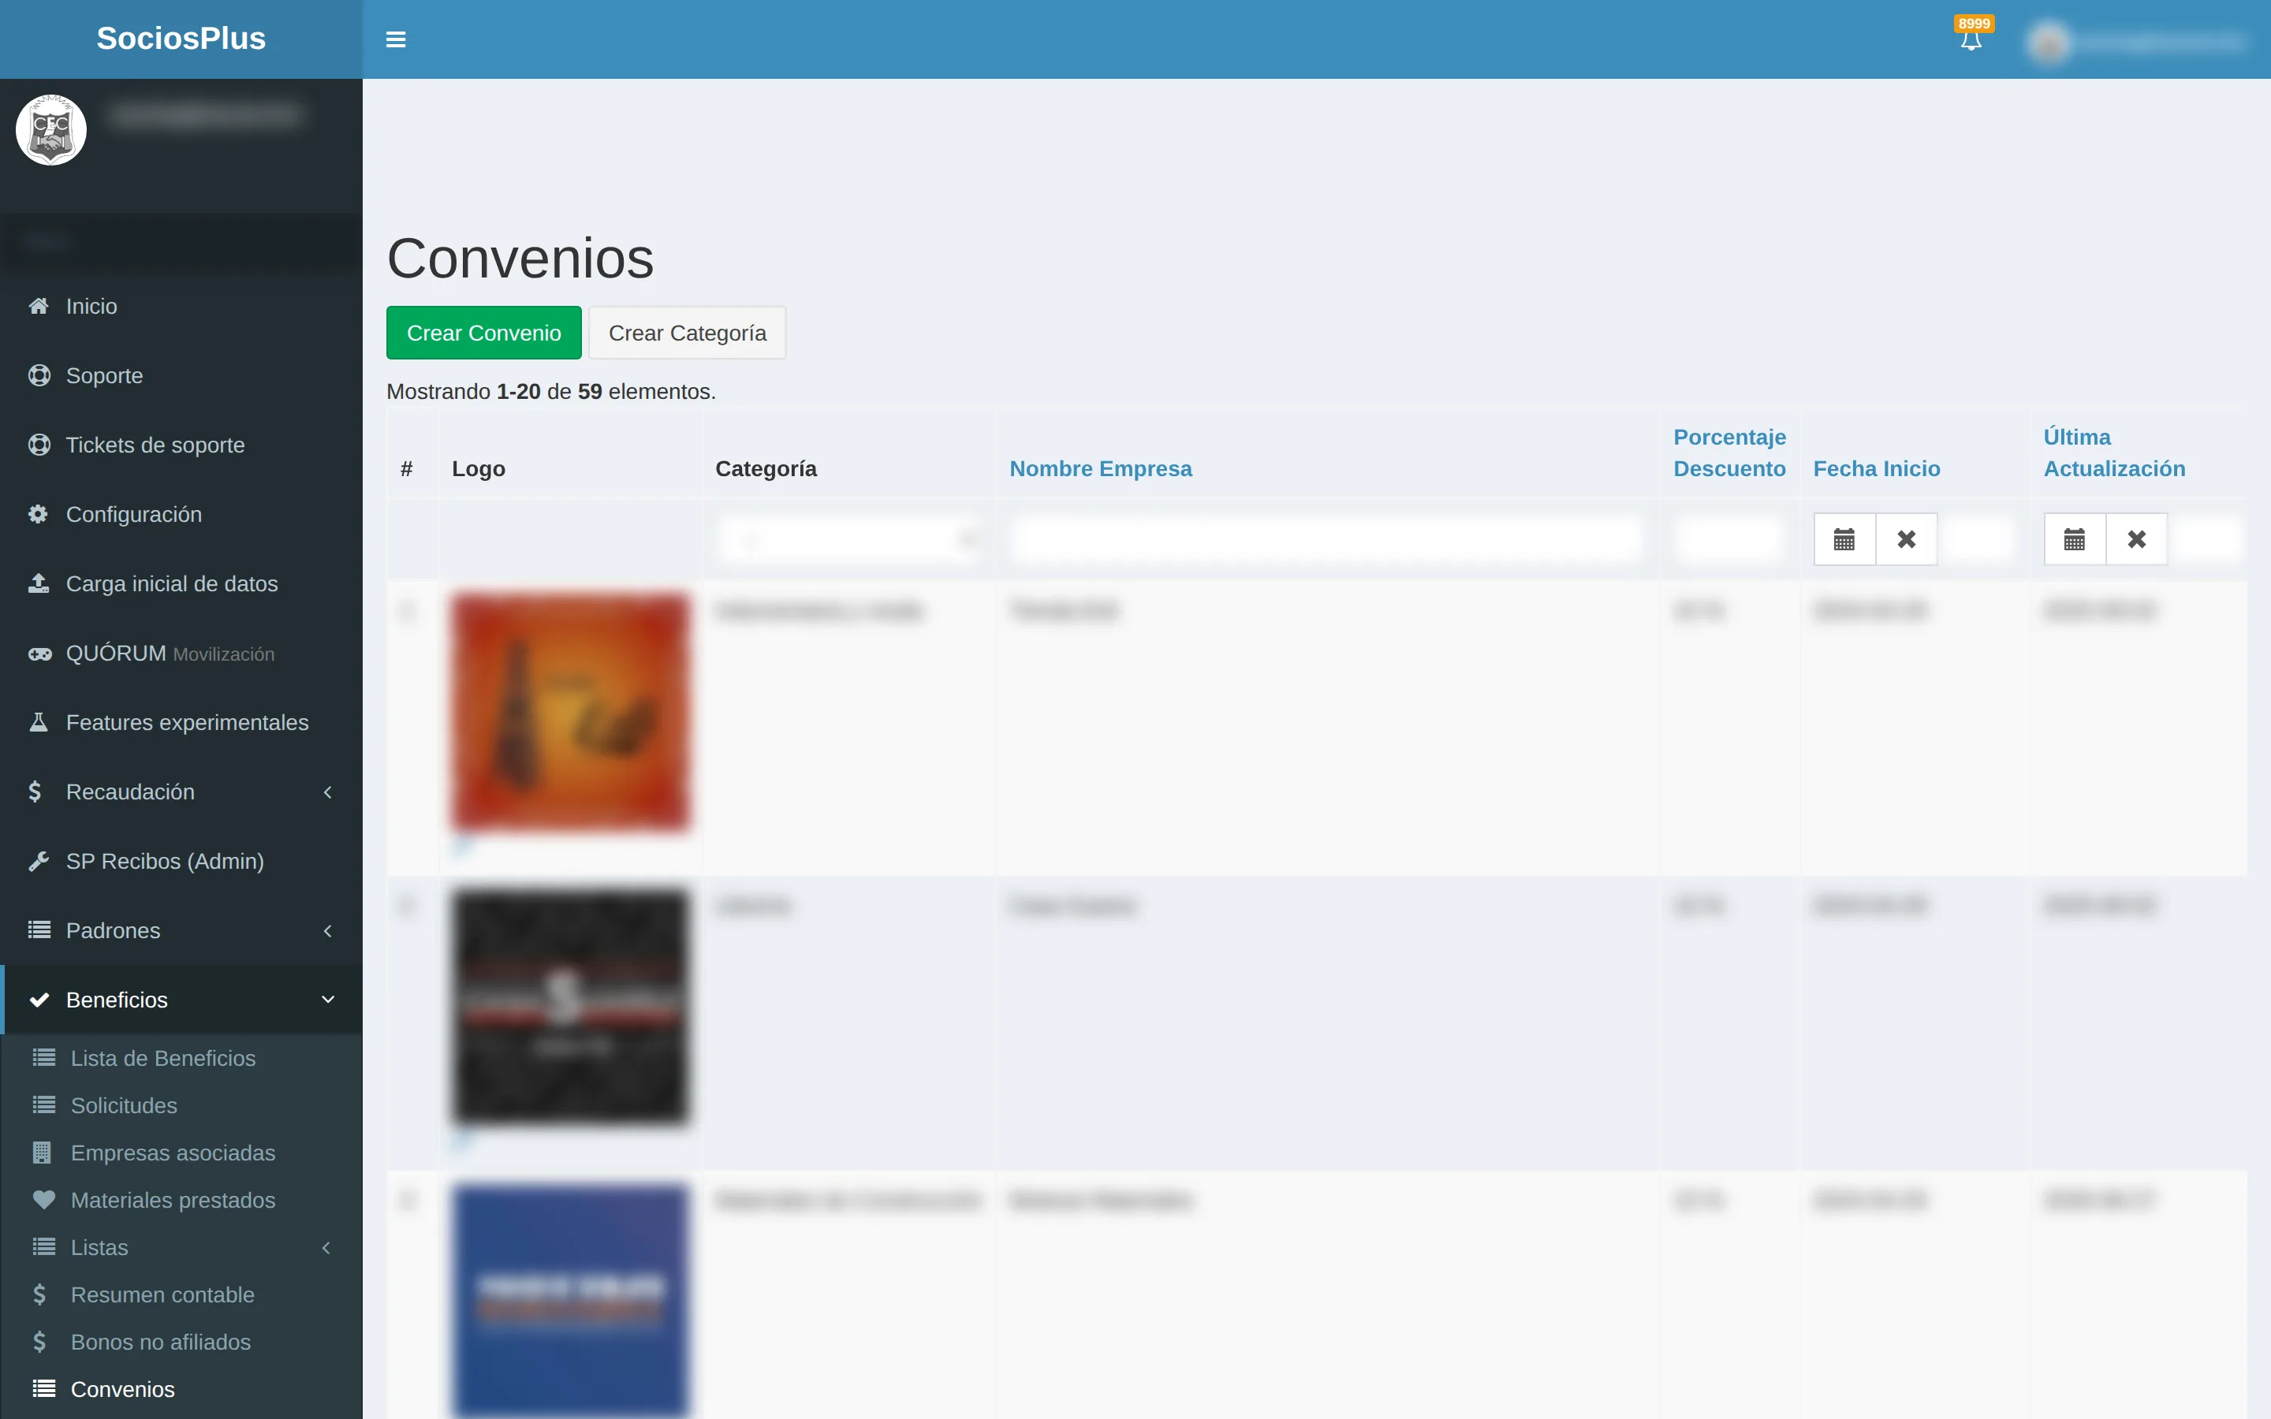This screenshot has width=2271, height=1419.
Task: Open Lista de Beneficios menu item
Action: (x=162, y=1058)
